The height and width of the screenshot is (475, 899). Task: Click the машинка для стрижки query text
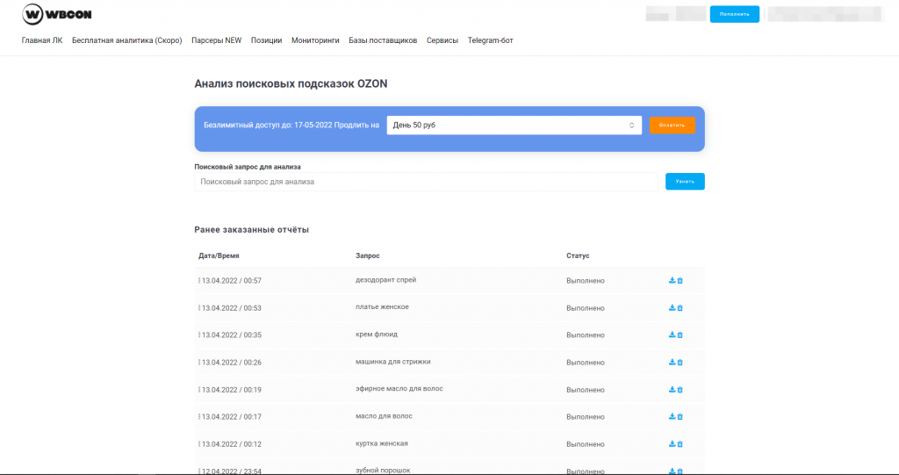[x=392, y=362]
